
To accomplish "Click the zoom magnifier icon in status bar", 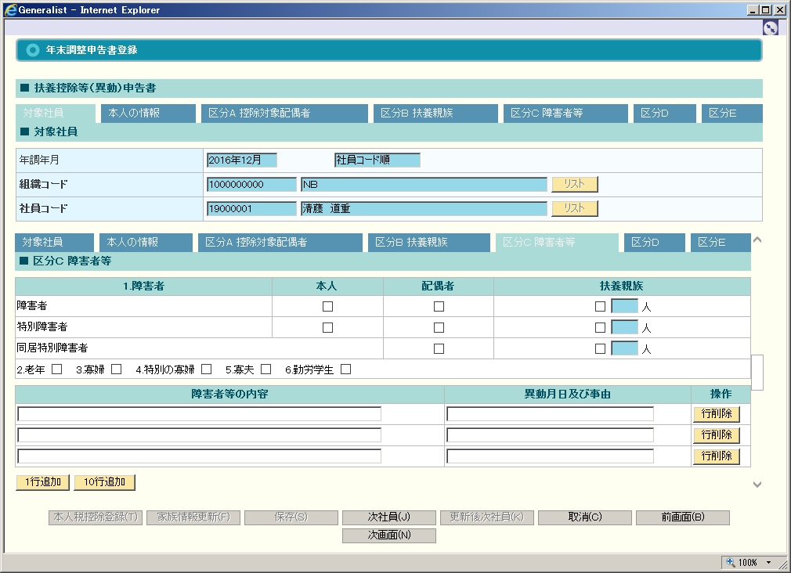I will pyautogui.click(x=731, y=562).
